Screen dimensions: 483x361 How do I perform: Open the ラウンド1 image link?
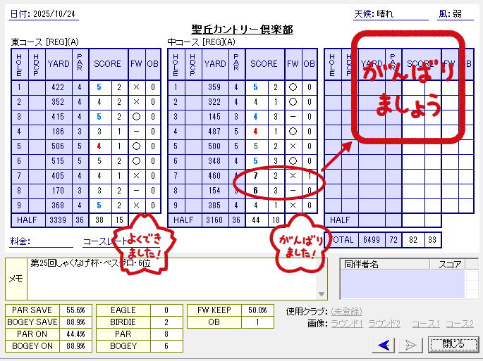tap(348, 324)
